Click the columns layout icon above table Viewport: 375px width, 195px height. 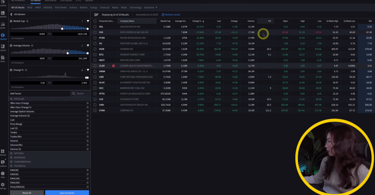(x=96, y=15)
